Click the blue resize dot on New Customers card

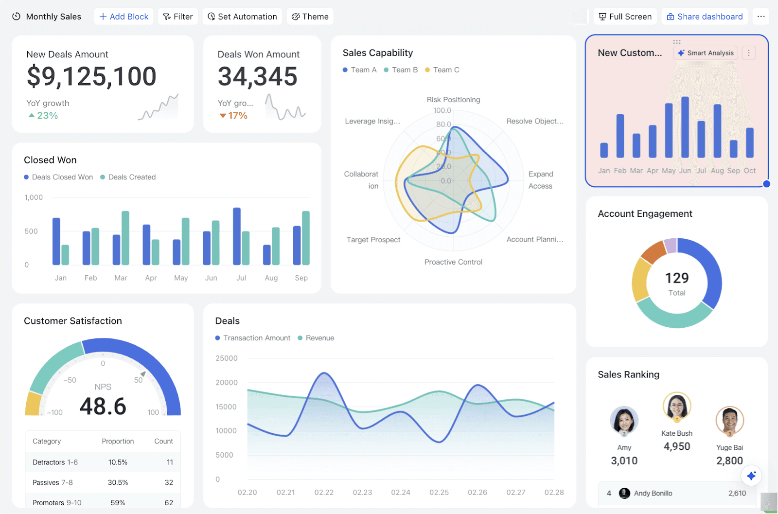[x=767, y=184]
